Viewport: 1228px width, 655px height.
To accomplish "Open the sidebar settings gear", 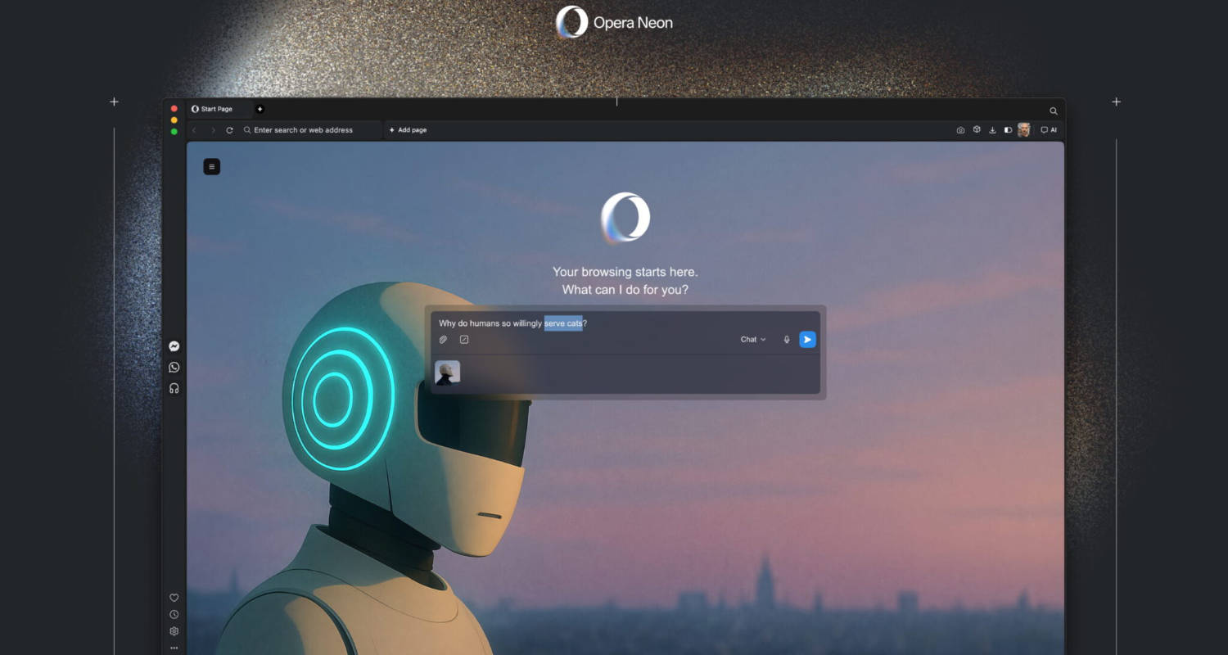I will (174, 631).
